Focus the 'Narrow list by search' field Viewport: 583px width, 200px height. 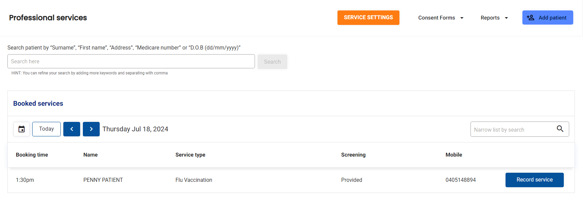click(520, 129)
